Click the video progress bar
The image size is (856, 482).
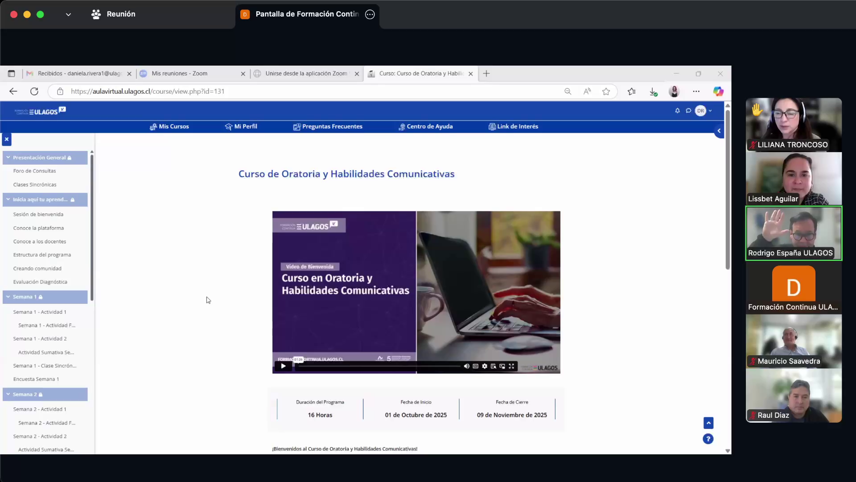(379, 366)
